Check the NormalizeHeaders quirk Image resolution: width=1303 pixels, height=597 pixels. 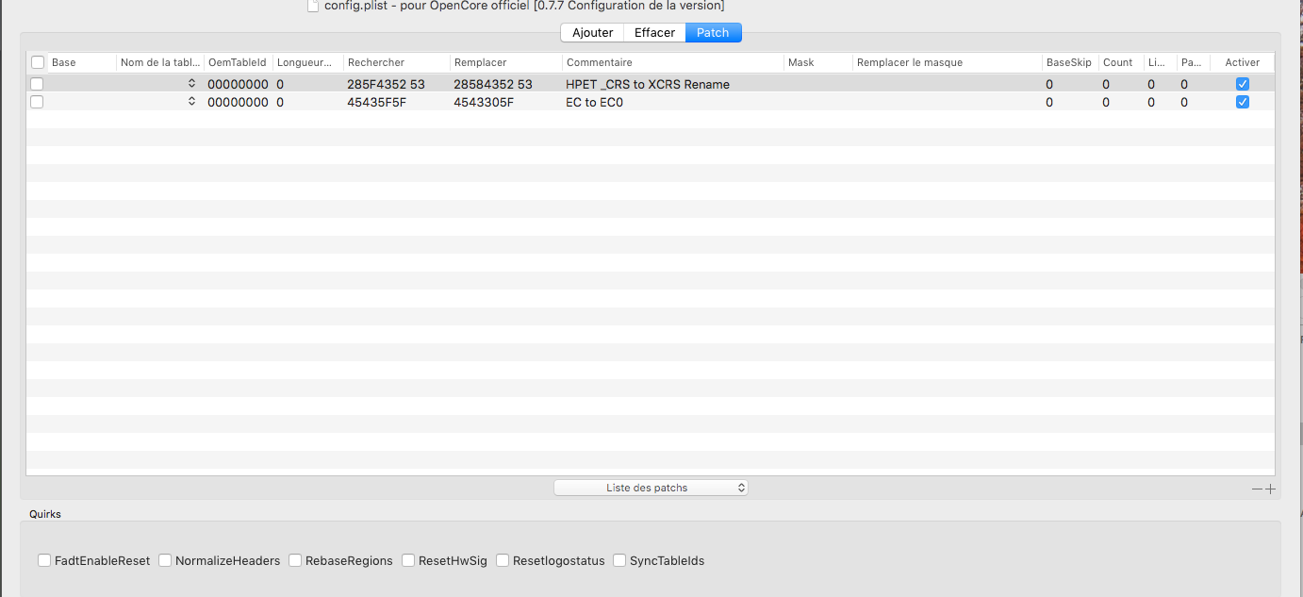(165, 560)
